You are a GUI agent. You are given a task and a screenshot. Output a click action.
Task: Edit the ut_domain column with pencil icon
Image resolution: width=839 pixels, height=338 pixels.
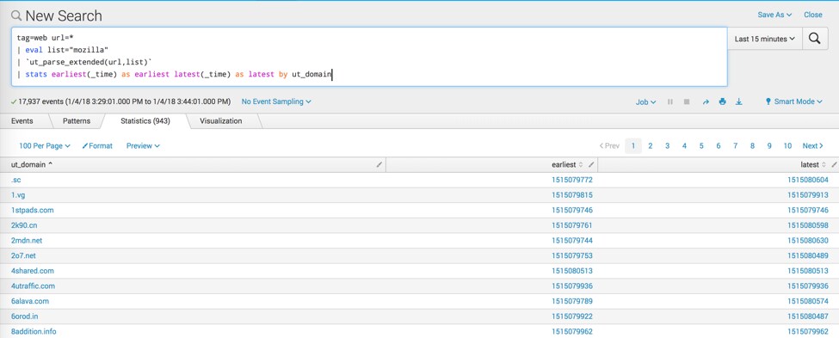click(379, 165)
